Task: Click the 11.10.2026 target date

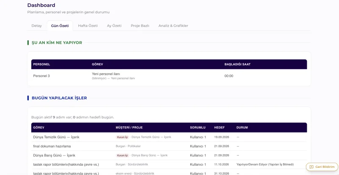Action: tap(221, 164)
